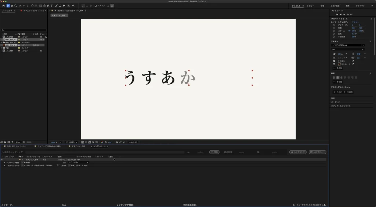Click the render queue item label color swatch
The height and width of the screenshot is (207, 376).
coord(20,159)
